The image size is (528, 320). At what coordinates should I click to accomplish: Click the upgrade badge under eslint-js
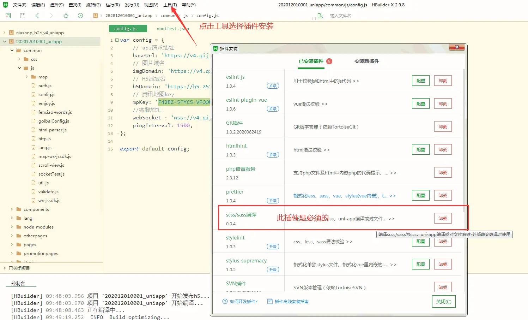point(273,86)
